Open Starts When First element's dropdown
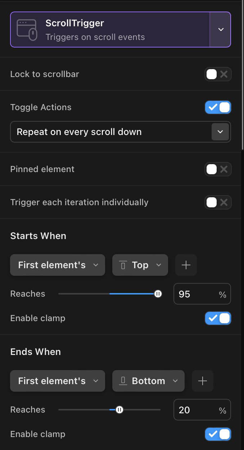Screen dimensions: 244x450 (x=58, y=265)
